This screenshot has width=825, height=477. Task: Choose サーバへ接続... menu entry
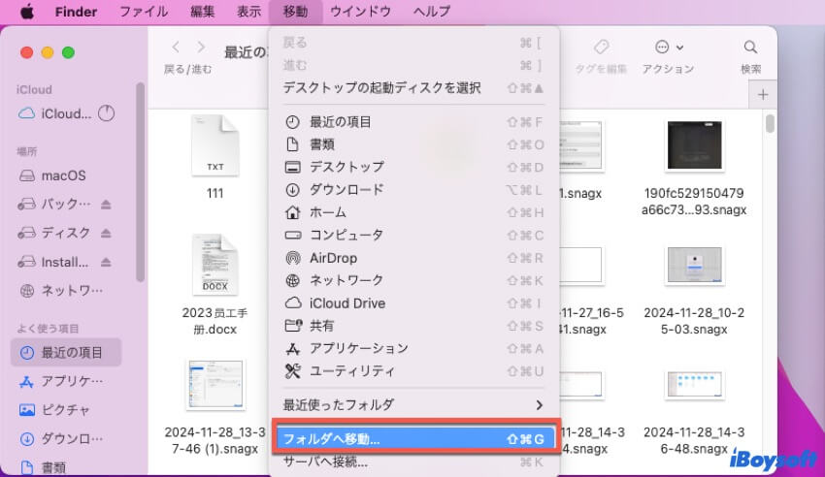coord(413,461)
